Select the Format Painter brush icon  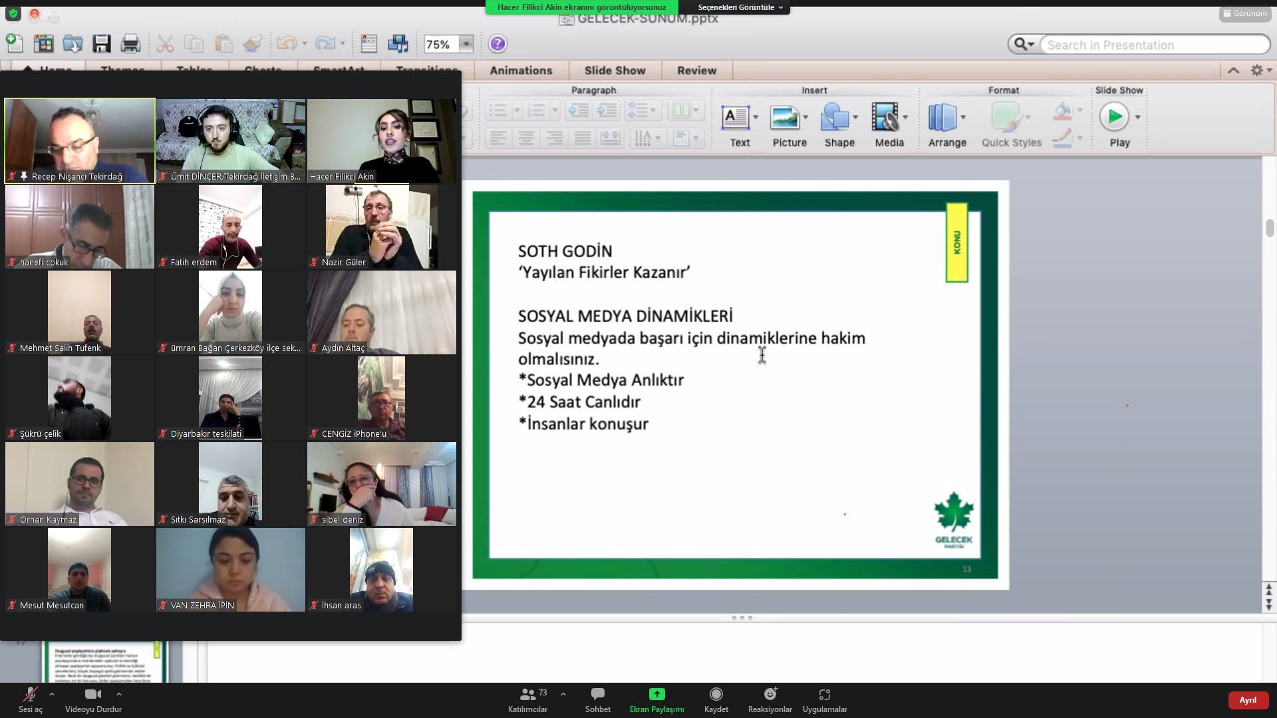[x=252, y=44]
